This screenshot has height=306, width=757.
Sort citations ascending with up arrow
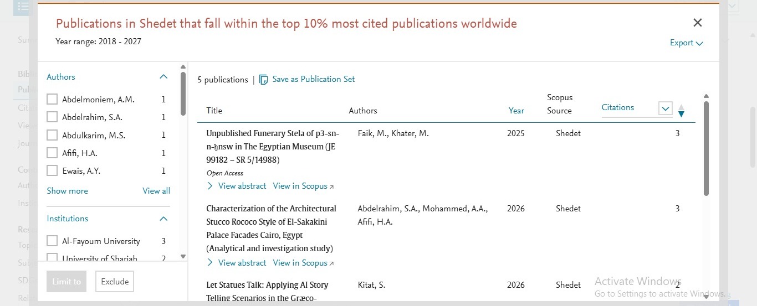tap(682, 107)
